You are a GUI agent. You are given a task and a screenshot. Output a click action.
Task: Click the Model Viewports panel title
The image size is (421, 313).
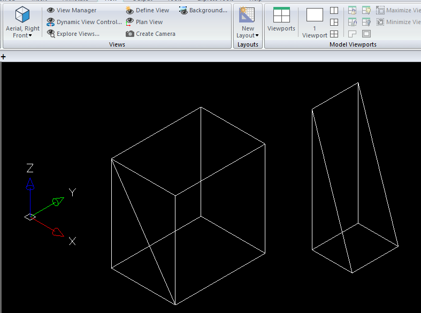pos(353,44)
